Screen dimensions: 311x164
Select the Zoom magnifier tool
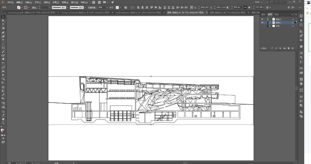[3, 123]
